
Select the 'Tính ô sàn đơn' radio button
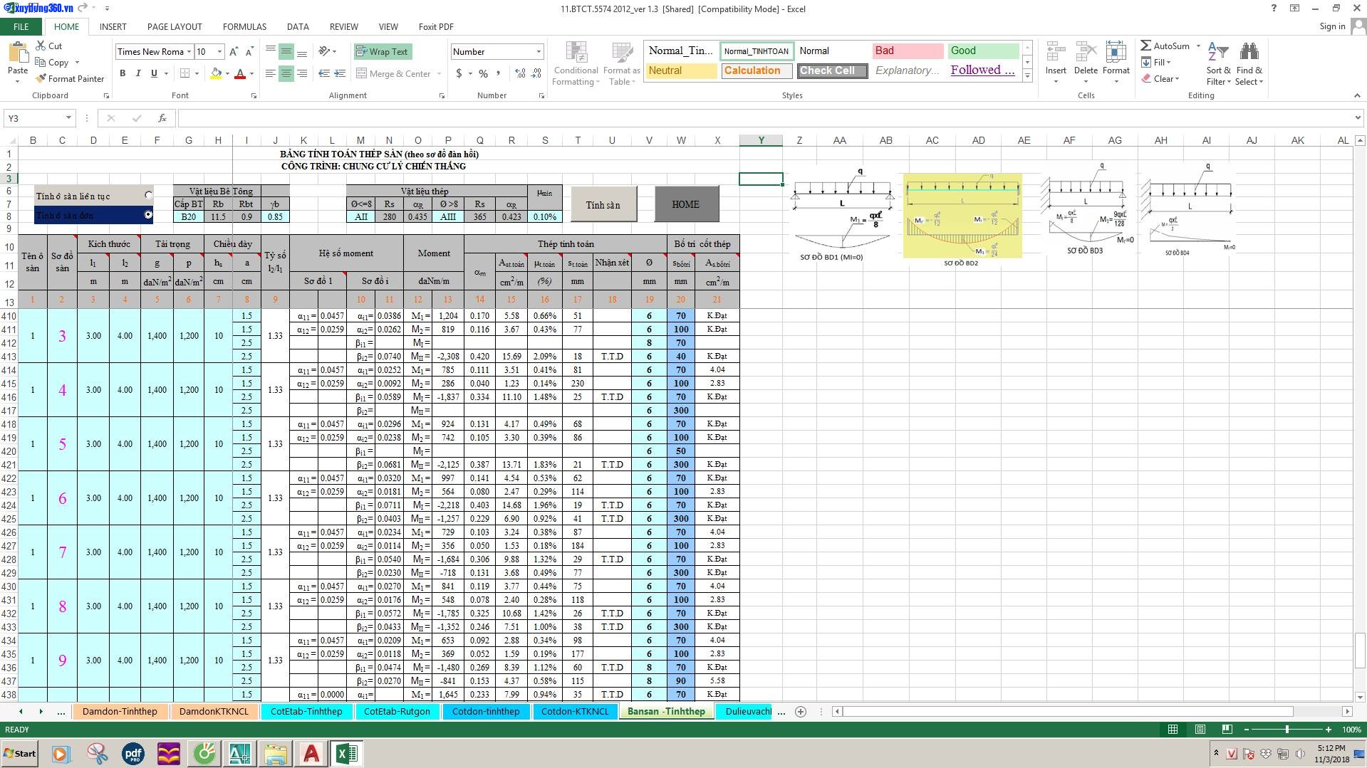pos(148,214)
